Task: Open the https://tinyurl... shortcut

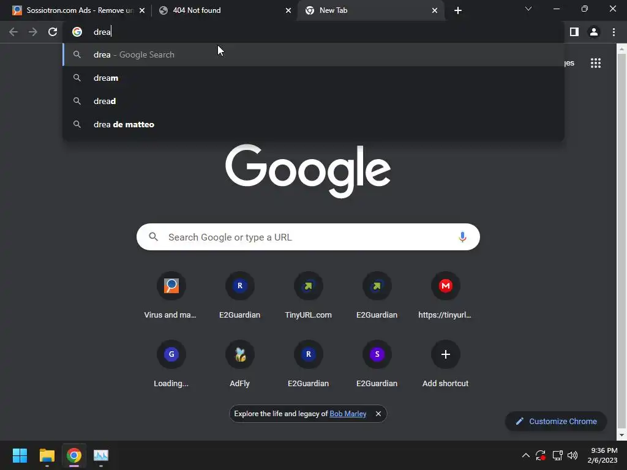Action: tap(445, 295)
